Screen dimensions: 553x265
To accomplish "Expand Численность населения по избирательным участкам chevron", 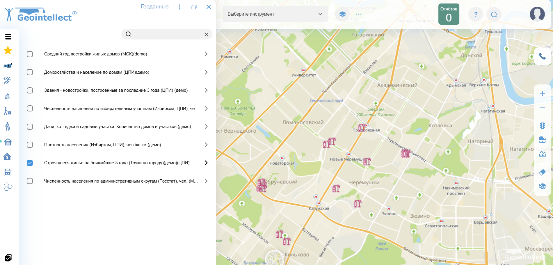I will click(x=206, y=109).
